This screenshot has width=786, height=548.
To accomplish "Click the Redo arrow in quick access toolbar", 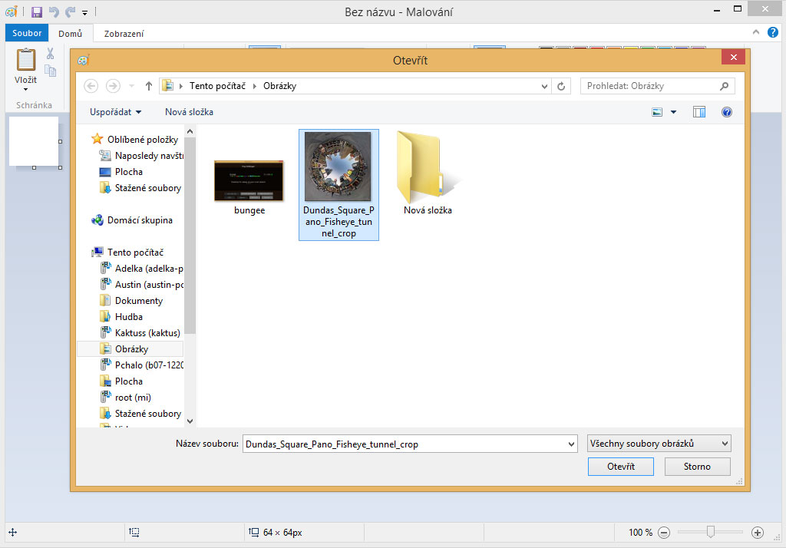I will click(70, 12).
